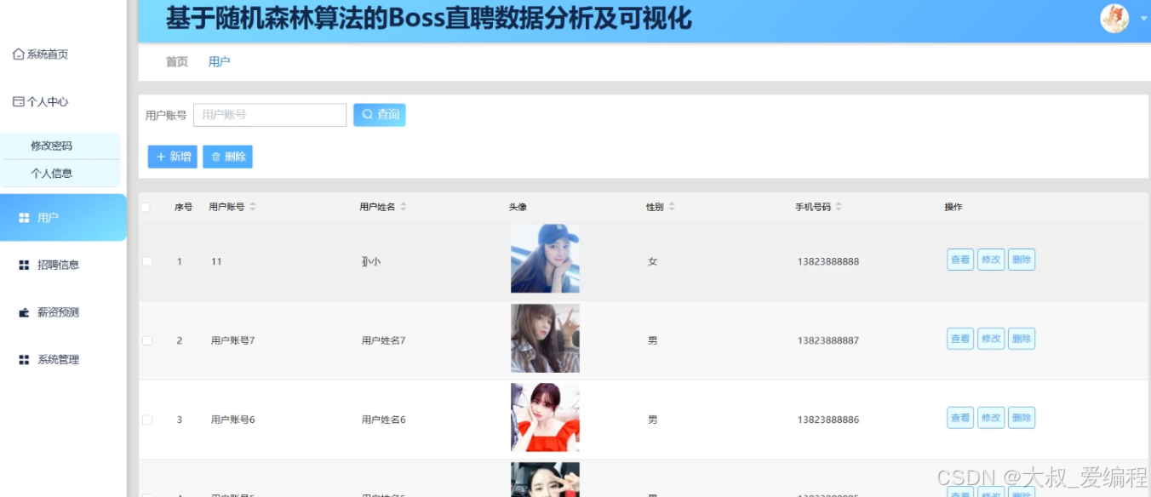Click 修改 for account 11
Screen dimensions: 1151x497
click(x=991, y=260)
